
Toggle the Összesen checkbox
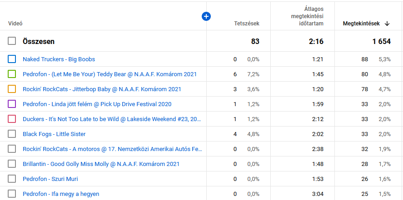[x=12, y=41]
